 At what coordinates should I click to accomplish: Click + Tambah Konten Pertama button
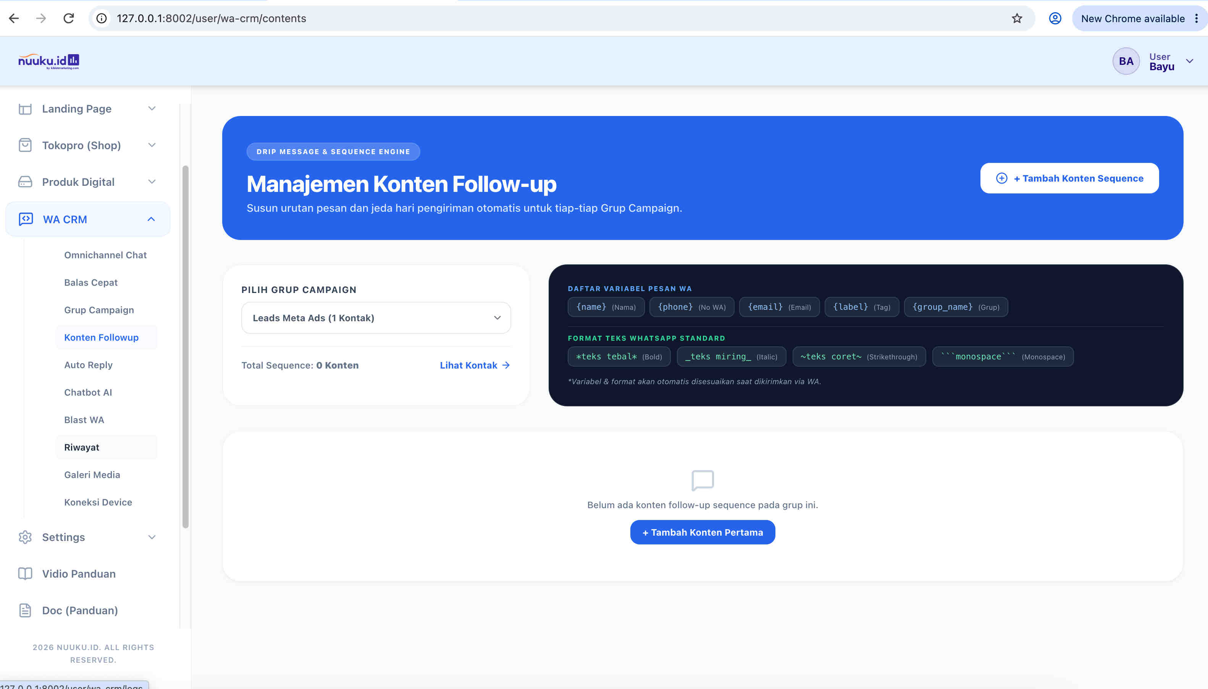coord(702,532)
